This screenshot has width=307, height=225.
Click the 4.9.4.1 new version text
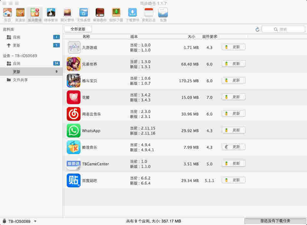(x=148, y=150)
